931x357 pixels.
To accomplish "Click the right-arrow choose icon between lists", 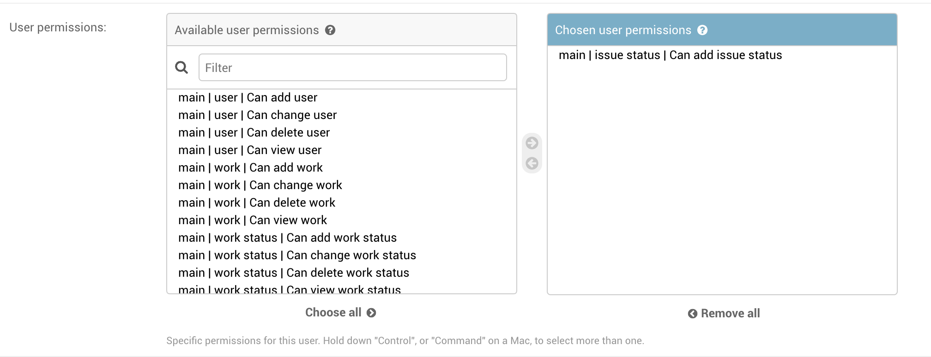I will 532,143.
